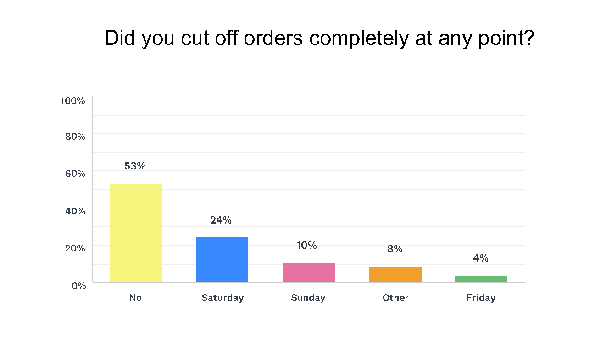Click the 53% data label
Screen dimensions: 606x355
click(x=135, y=166)
